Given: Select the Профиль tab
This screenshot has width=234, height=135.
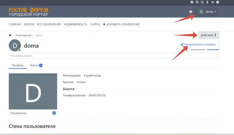Looking at the screenshot, I should pyautogui.click(x=18, y=65).
